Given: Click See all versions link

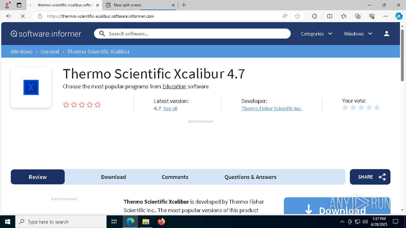Looking at the screenshot, I should point(170,108).
